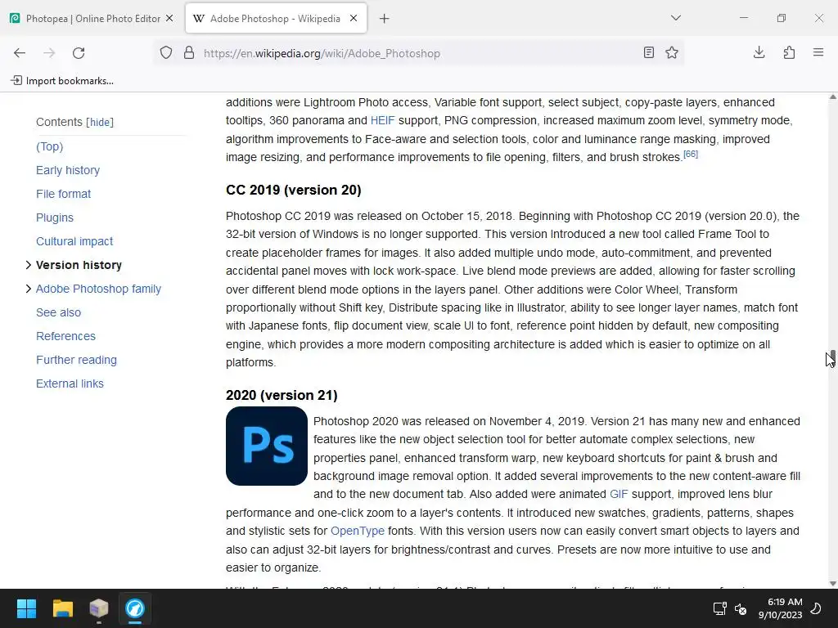This screenshot has width=838, height=628.
Task: Close the Photopea tab
Action: [169, 18]
